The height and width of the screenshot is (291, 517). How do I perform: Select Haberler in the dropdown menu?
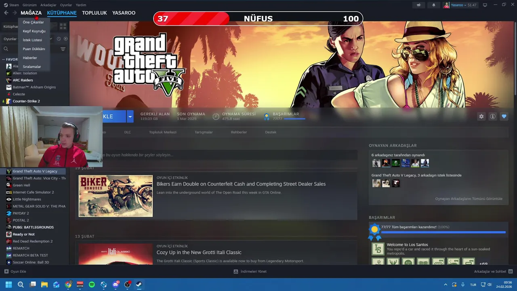tap(30, 58)
